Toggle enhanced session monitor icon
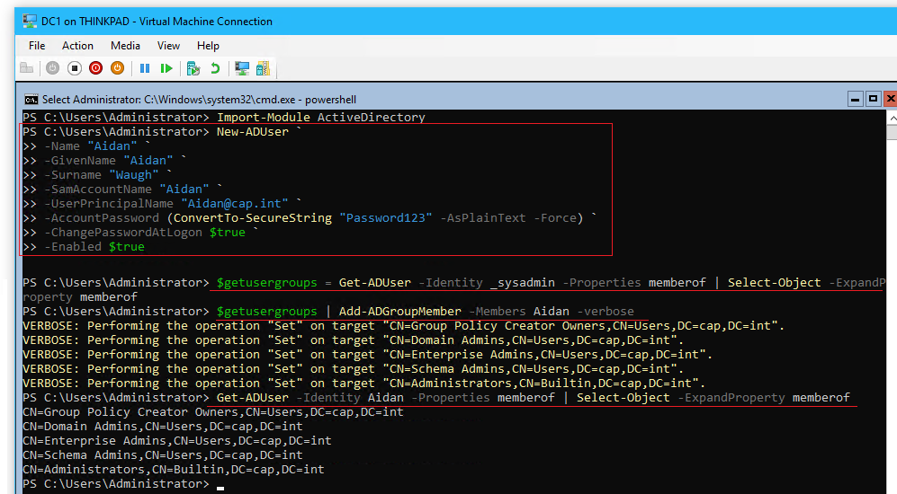 pyautogui.click(x=242, y=68)
